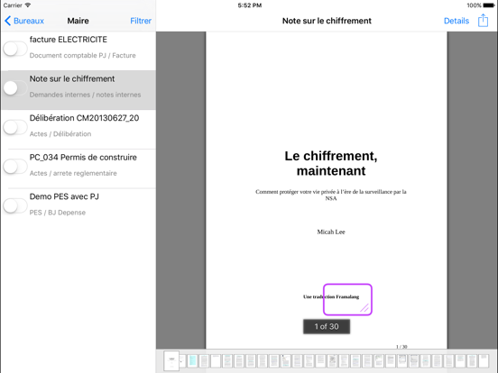Viewport: 498px width, 373px height.
Task: Open PC_034 Permis de construire document
Action: [78, 168]
